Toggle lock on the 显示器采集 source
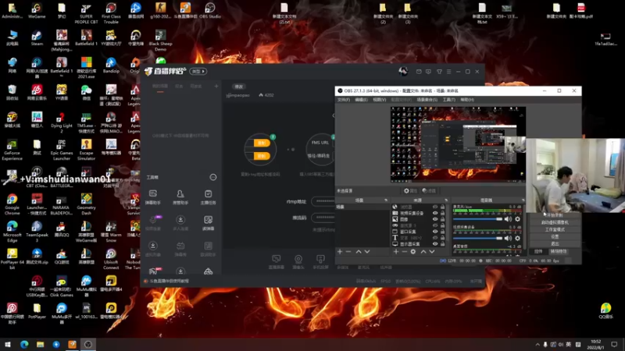The height and width of the screenshot is (351, 625). pos(442,243)
